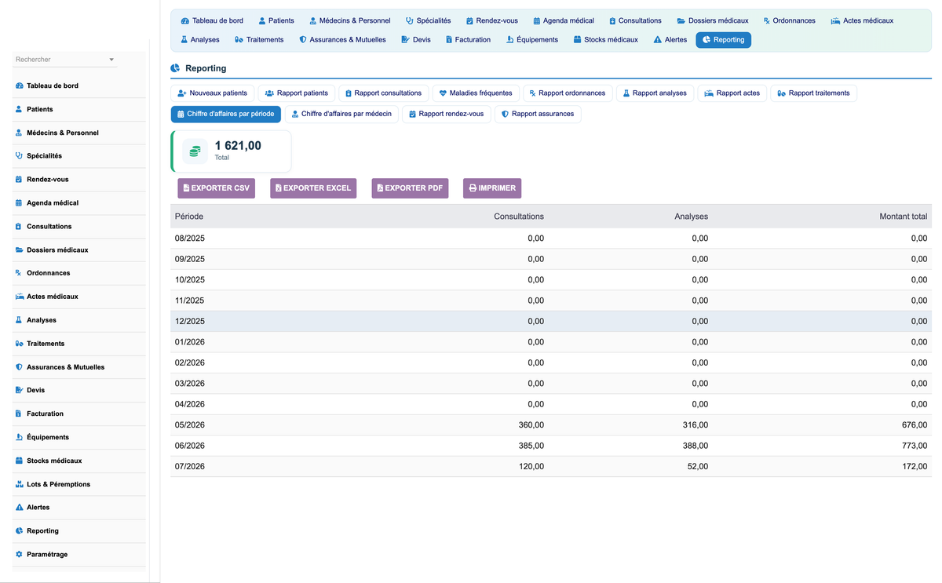
Task: Switch to Rapport traitements tab
Action: click(x=813, y=93)
